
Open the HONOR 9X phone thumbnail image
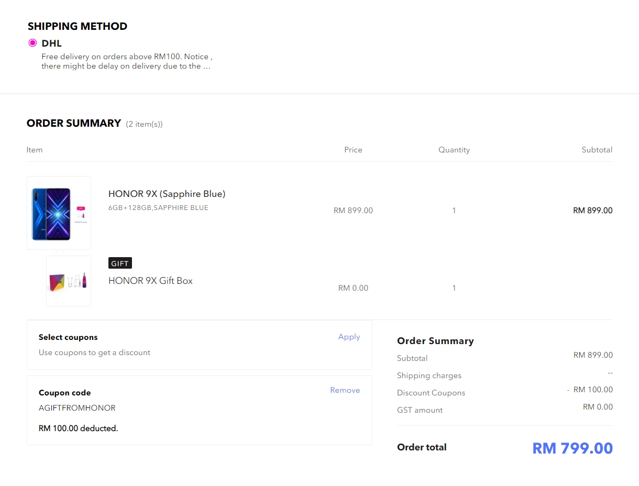pyautogui.click(x=59, y=213)
